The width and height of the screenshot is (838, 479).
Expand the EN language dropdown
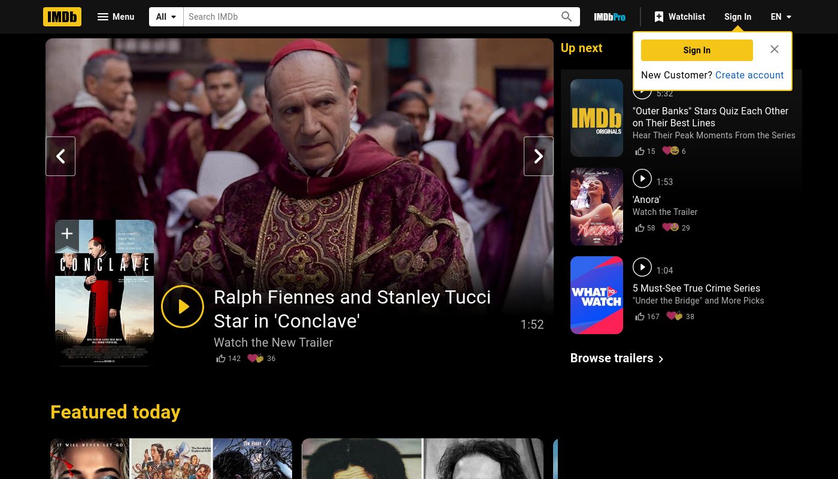781,17
